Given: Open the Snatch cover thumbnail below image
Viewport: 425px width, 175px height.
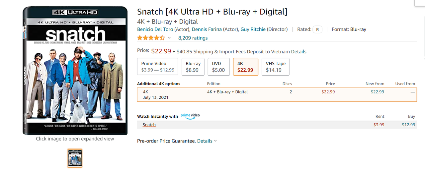Looking at the screenshot, I should [x=75, y=158].
